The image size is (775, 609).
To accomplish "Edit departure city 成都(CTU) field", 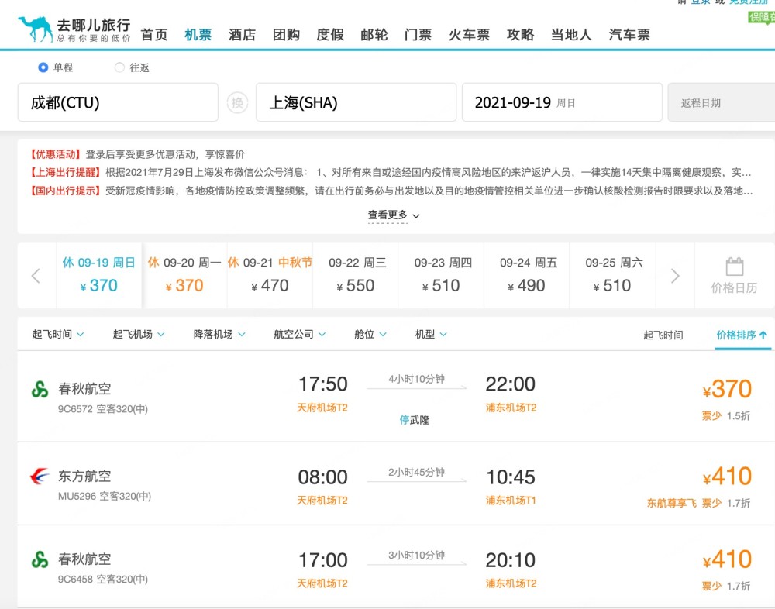I will tap(118, 102).
